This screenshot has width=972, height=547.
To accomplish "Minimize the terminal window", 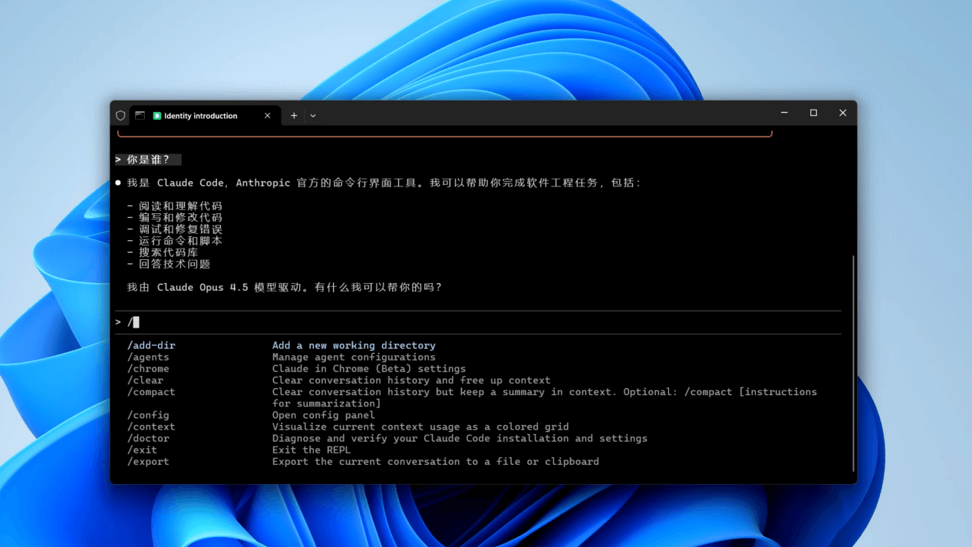I will [784, 114].
